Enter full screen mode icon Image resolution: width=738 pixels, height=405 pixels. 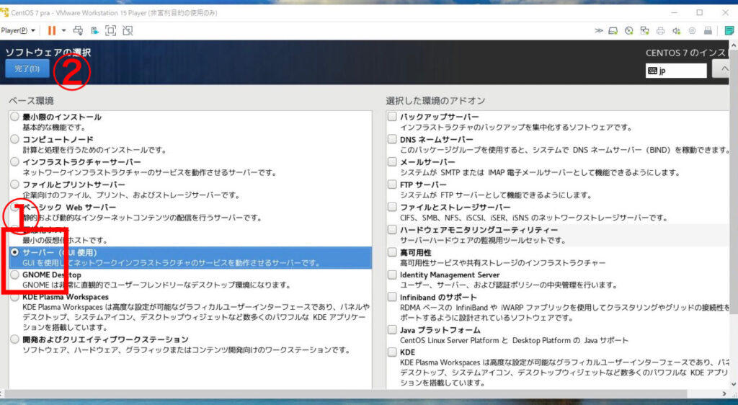coord(110,30)
